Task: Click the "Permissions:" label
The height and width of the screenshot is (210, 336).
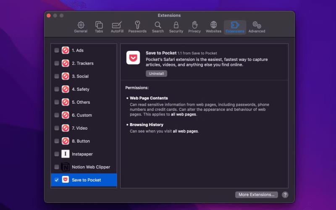Action: click(137, 88)
